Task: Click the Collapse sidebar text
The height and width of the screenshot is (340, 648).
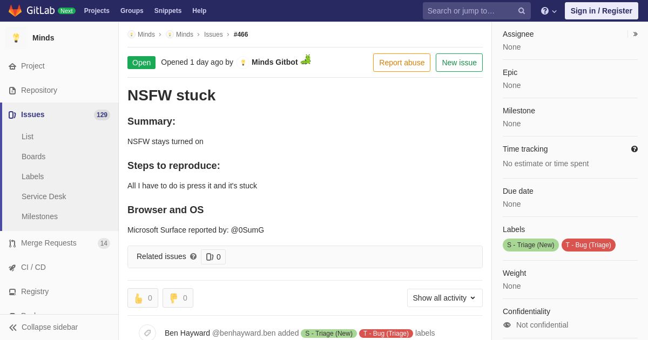Action: [50, 327]
